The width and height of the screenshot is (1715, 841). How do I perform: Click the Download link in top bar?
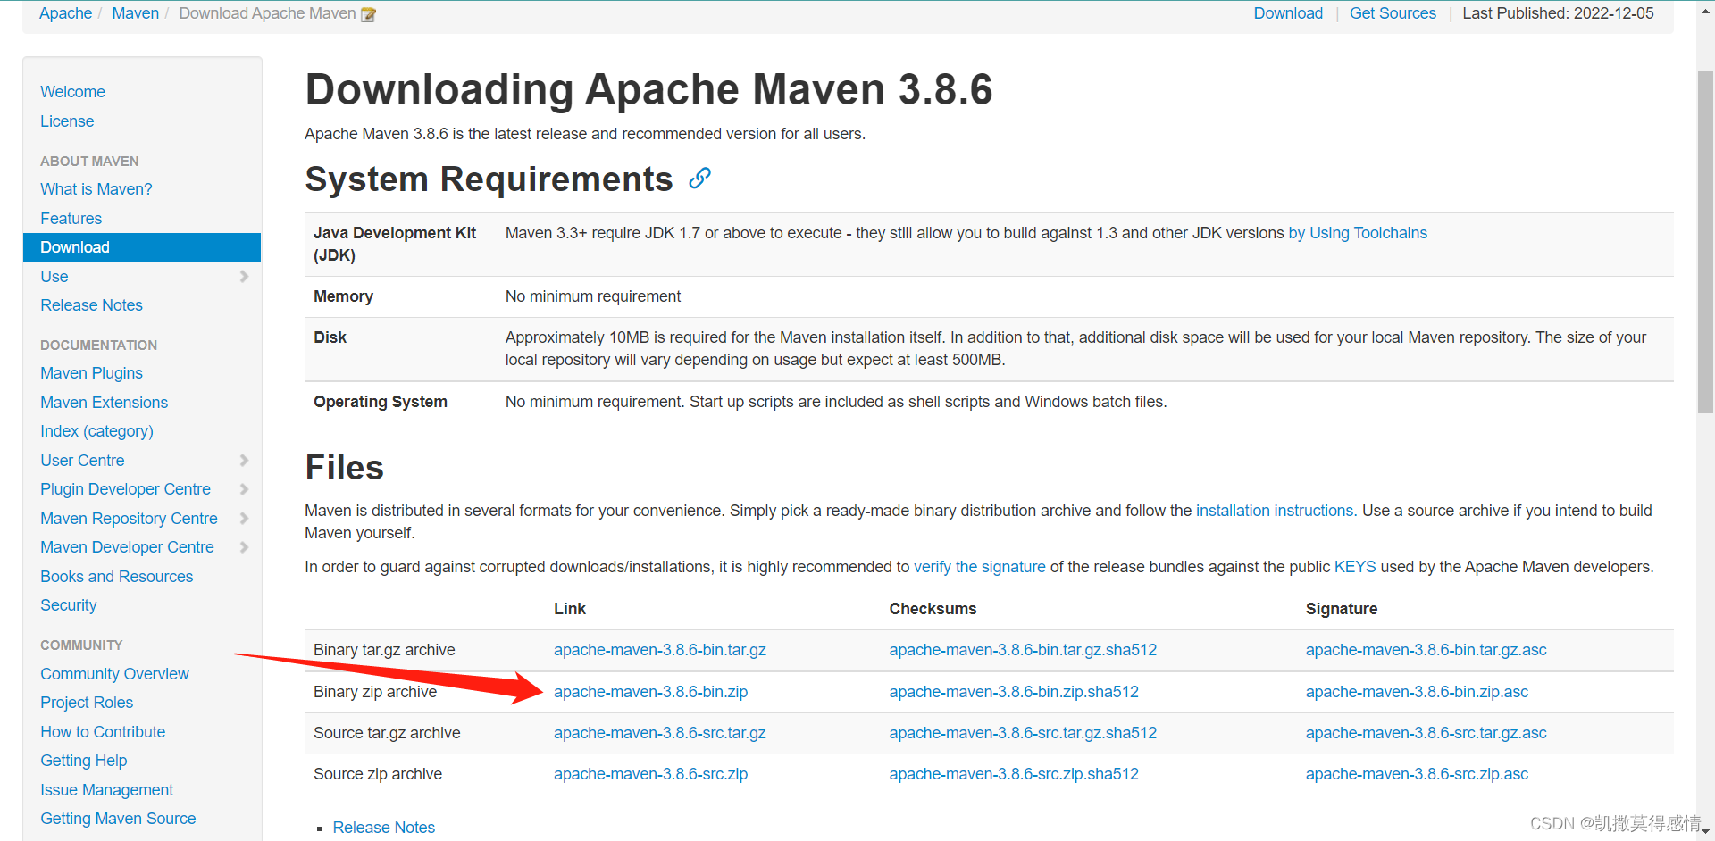[1288, 13]
